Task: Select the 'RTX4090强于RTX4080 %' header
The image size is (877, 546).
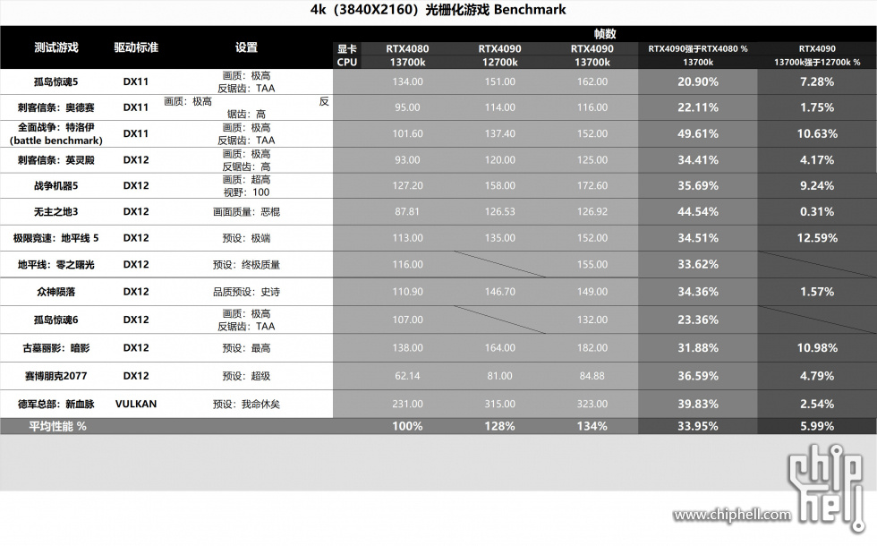Action: coord(697,48)
